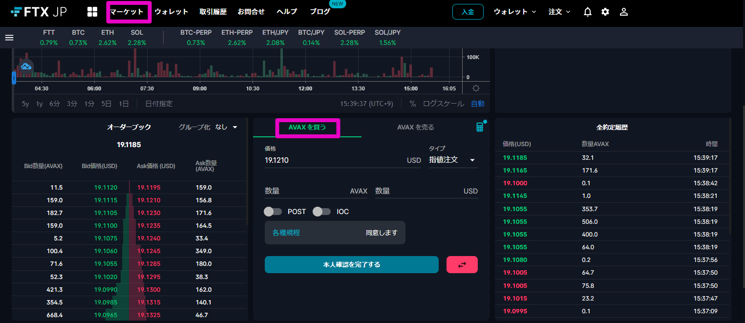Screen dimensions: 745x323
Task: Open BTC/JPY ticker
Action: (311, 38)
